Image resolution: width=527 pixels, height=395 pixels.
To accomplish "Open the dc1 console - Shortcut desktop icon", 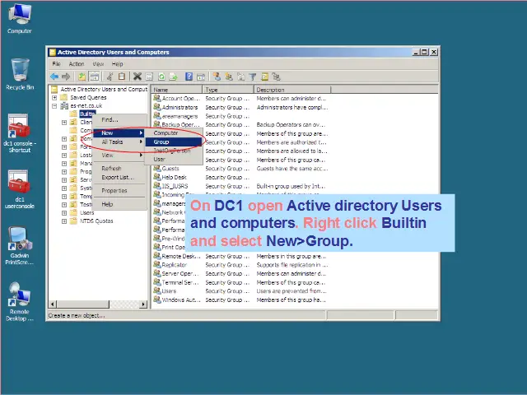I will (x=20, y=133).
